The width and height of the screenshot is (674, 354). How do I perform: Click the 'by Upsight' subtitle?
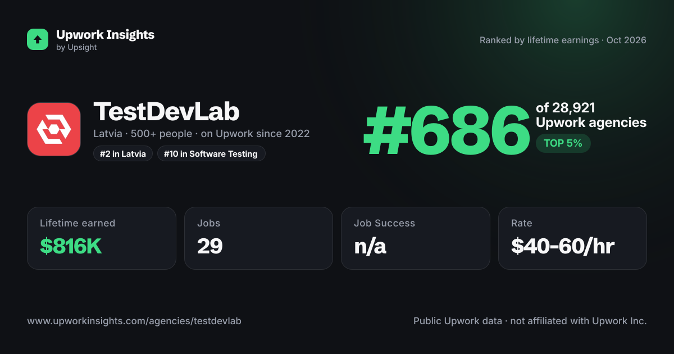coord(76,48)
